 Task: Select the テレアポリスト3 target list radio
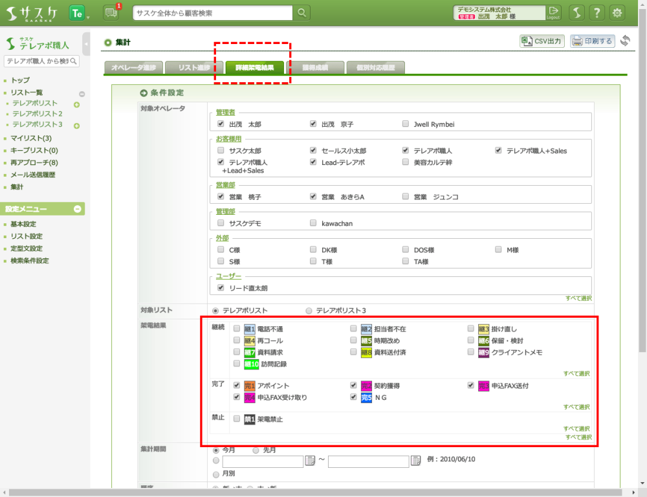309,311
